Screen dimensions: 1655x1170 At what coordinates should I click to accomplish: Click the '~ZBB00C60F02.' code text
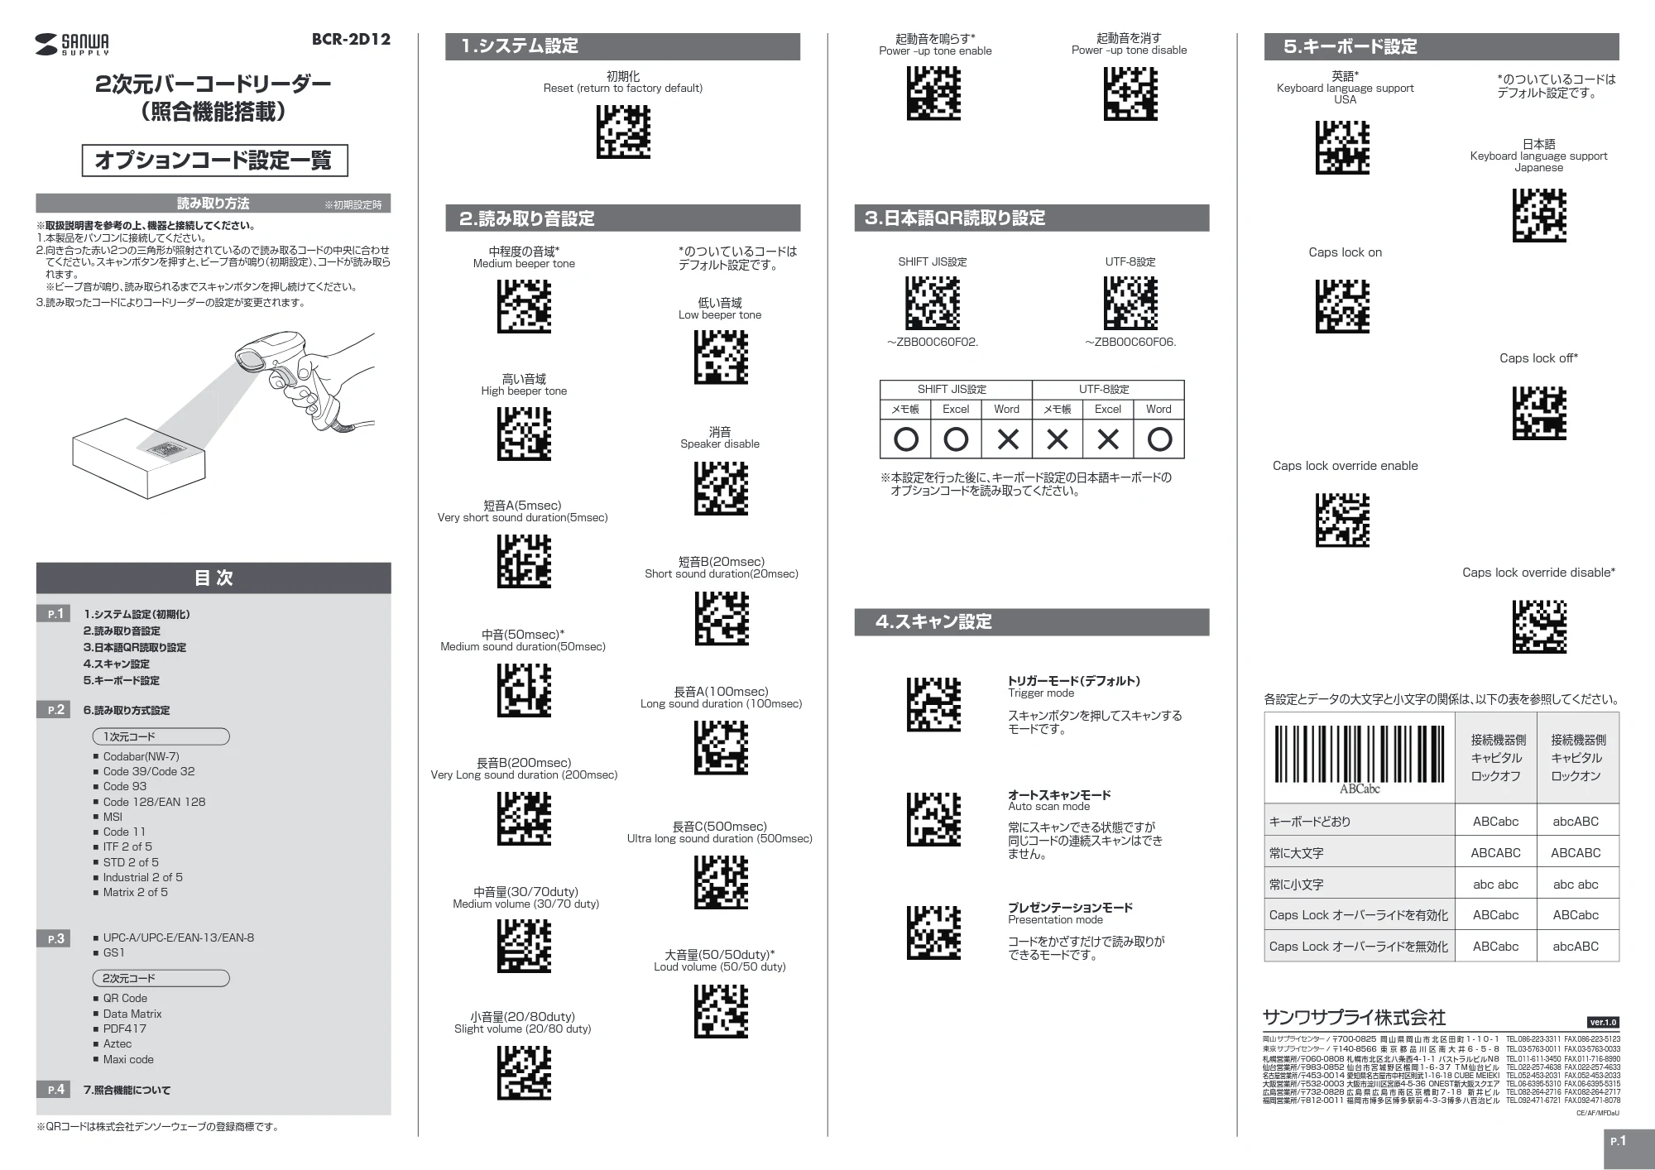(x=933, y=342)
